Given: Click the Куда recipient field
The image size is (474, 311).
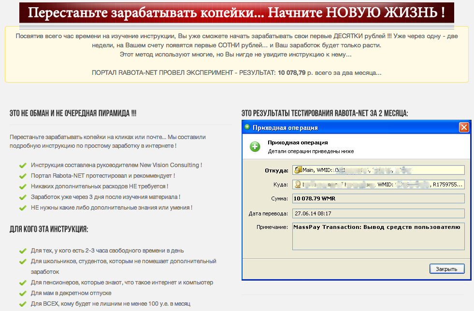Looking at the screenshot, I should pos(378,184).
